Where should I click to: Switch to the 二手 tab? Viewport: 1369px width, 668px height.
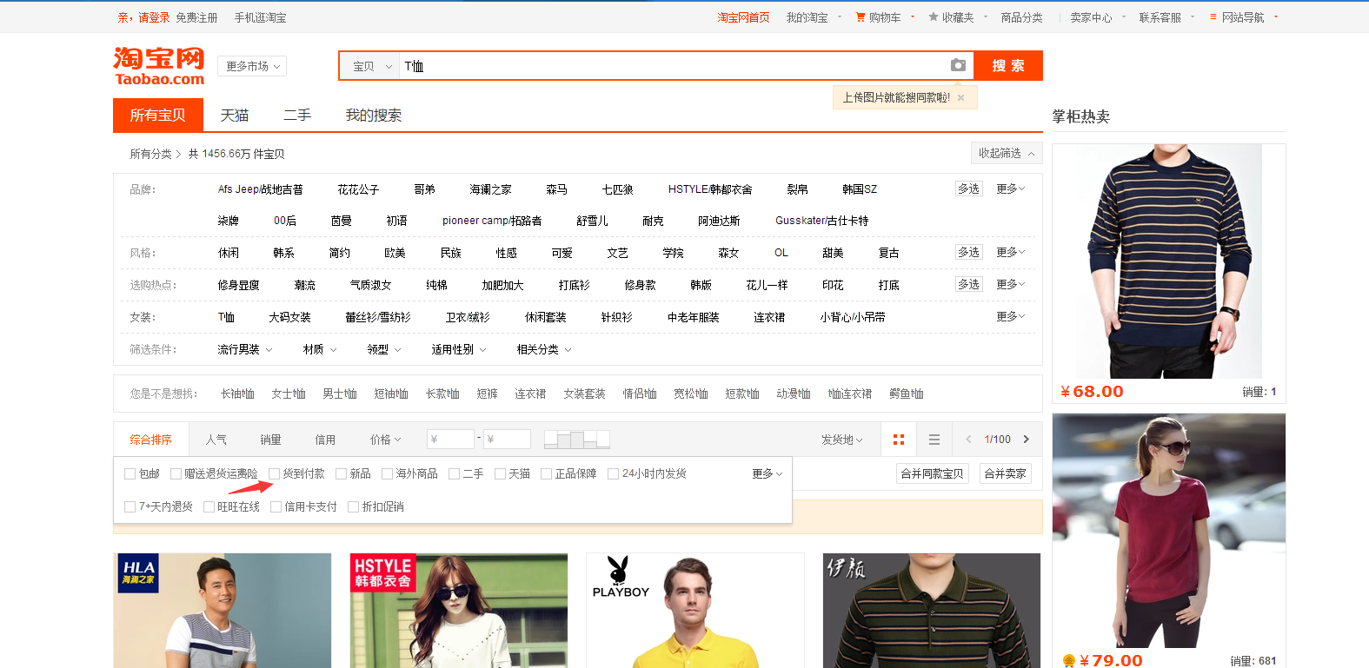297,115
